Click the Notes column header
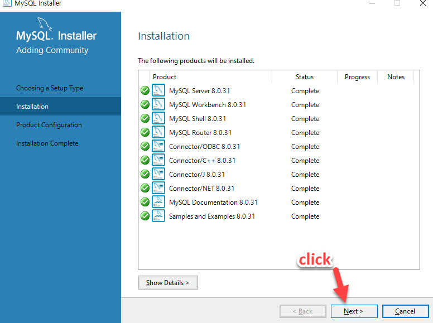This screenshot has width=433, height=323. (396, 77)
